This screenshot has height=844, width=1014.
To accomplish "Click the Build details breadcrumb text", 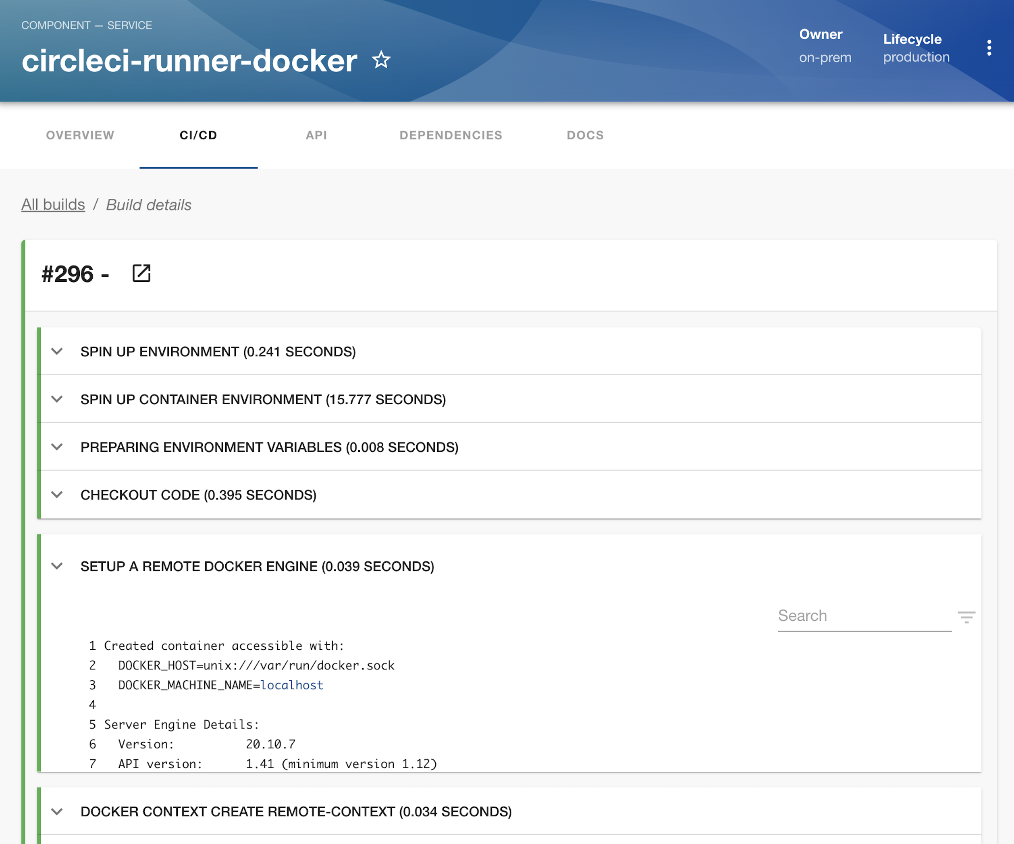I will [149, 205].
